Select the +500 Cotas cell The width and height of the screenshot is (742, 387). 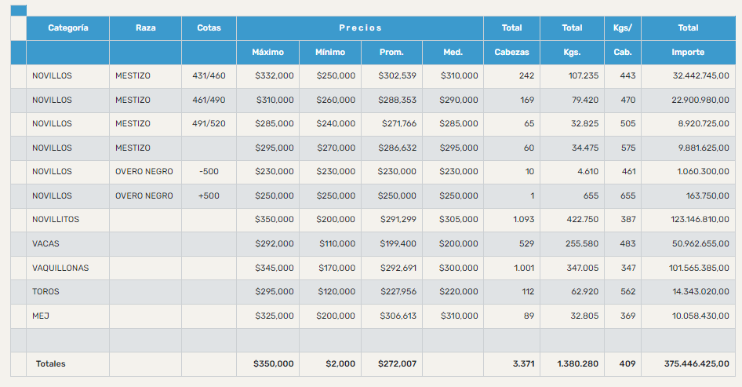point(209,196)
